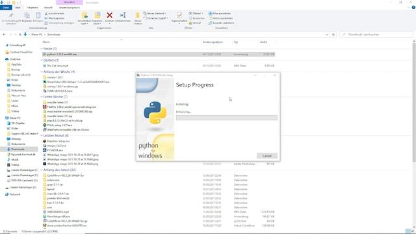Click the Python logo in setup dialog

[155, 112]
